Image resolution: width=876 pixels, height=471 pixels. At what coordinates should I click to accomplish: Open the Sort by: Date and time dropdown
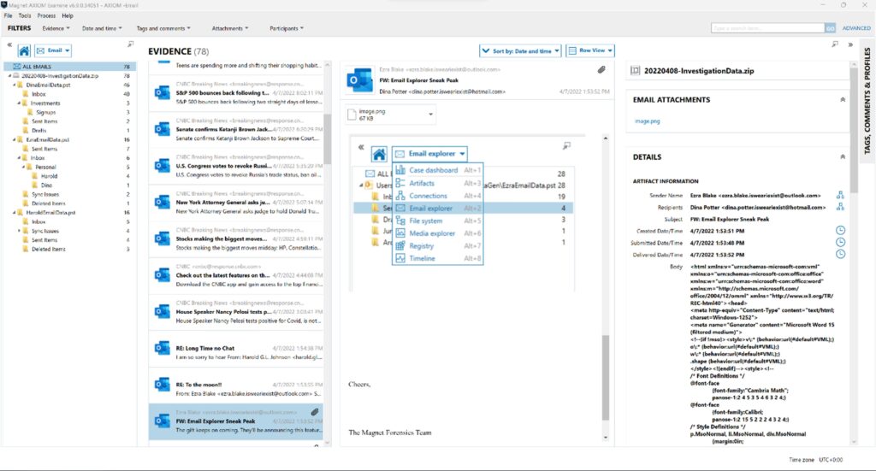(519, 50)
